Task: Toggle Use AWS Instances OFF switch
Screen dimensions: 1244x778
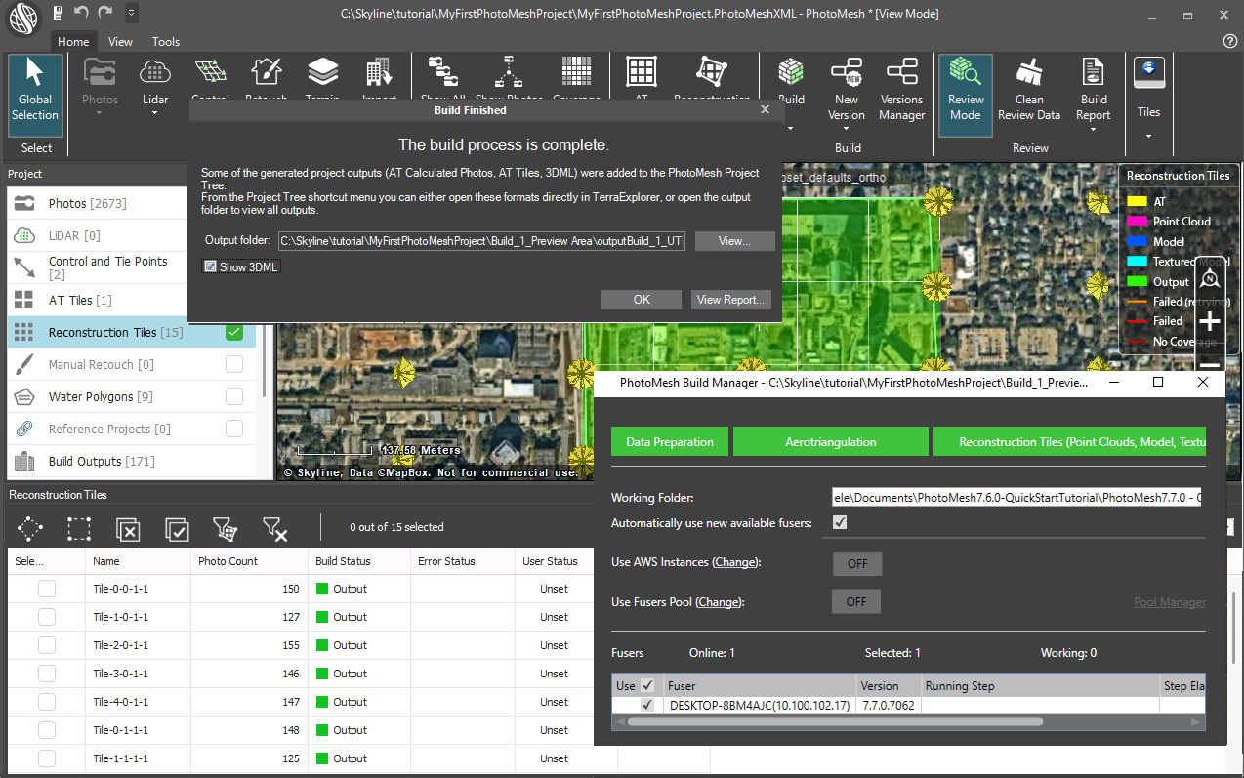Action: coord(856,563)
